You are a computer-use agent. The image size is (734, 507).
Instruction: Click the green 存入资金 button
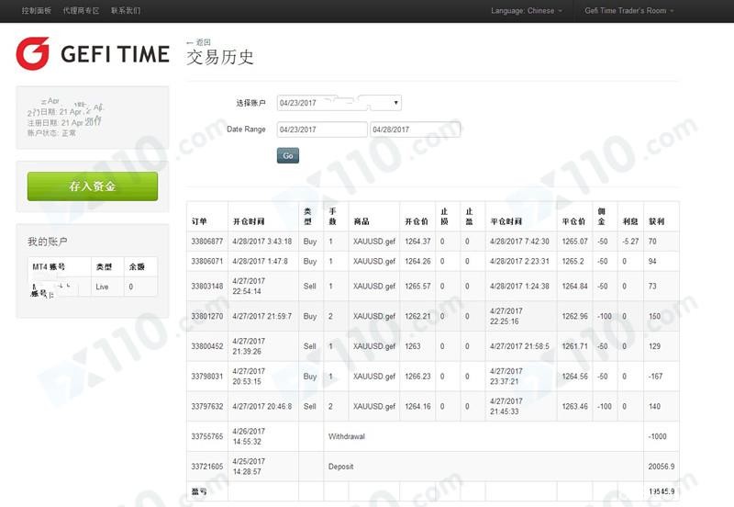coord(93,186)
